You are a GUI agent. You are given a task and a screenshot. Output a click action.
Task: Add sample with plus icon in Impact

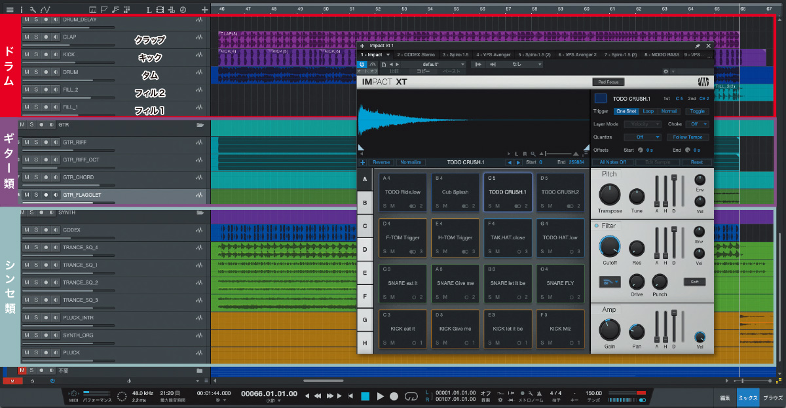tap(363, 162)
